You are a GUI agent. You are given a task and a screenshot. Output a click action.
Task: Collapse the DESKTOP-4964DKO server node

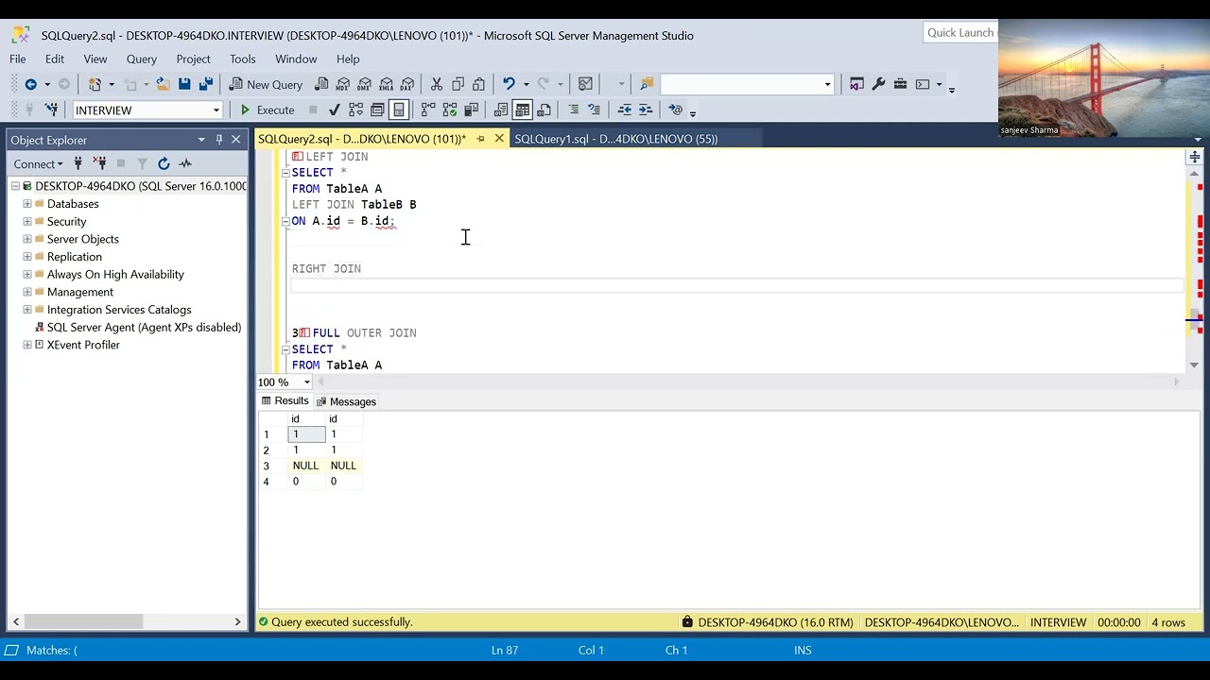pyautogui.click(x=15, y=186)
